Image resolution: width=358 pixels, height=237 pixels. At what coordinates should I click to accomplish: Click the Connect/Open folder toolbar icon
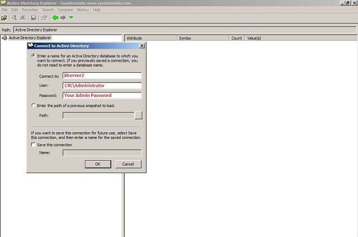(x=4, y=18)
